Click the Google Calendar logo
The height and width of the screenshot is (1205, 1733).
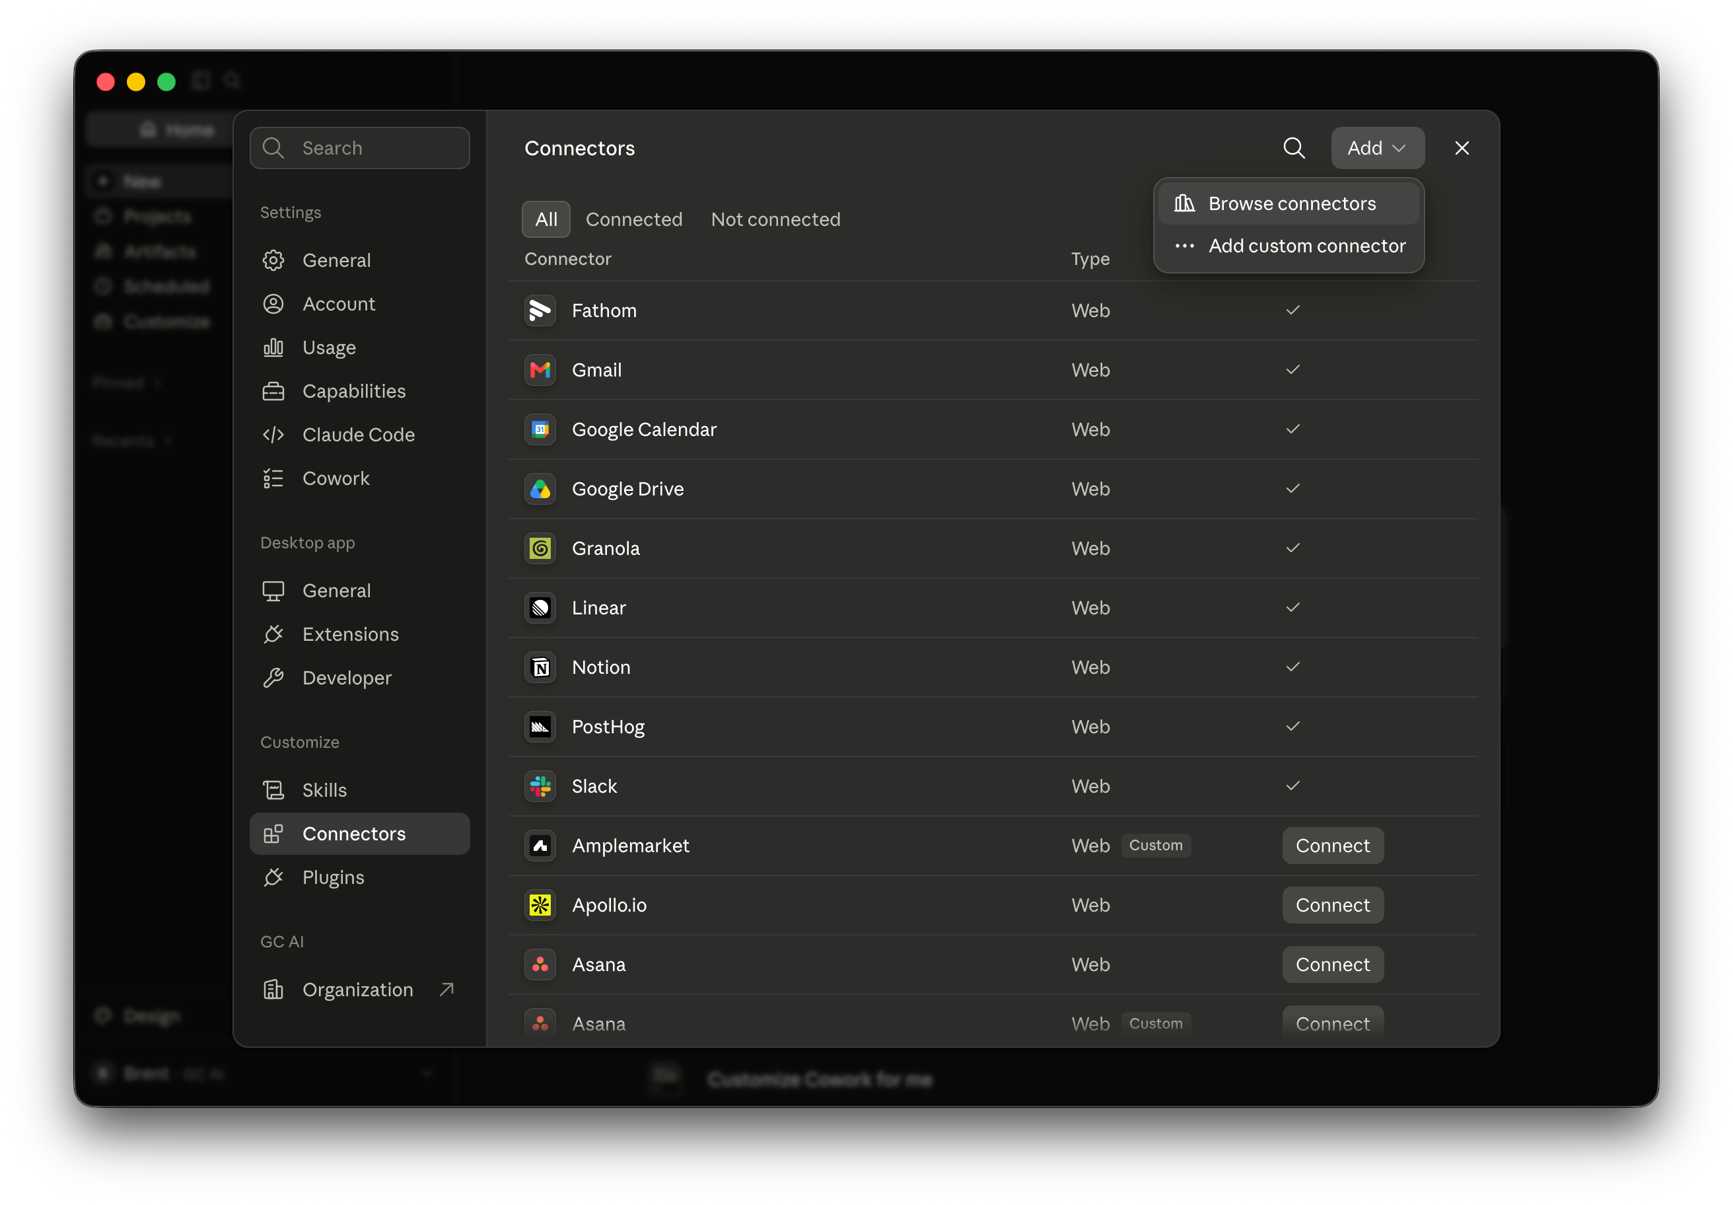(540, 430)
